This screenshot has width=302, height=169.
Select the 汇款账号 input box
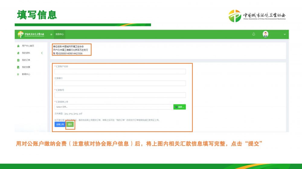120,95
